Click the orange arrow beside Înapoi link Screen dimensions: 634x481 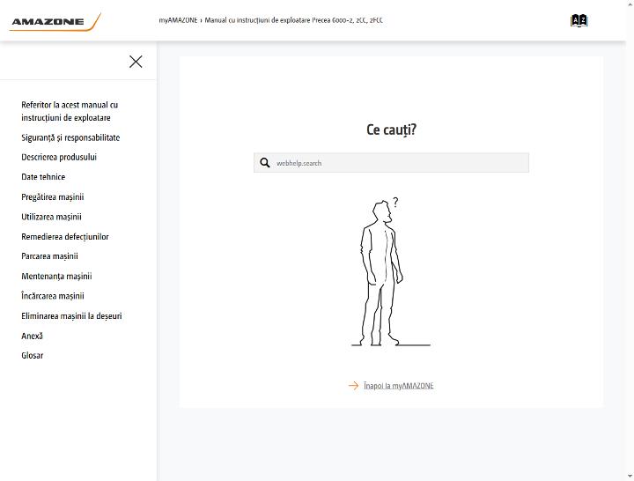[x=353, y=386]
